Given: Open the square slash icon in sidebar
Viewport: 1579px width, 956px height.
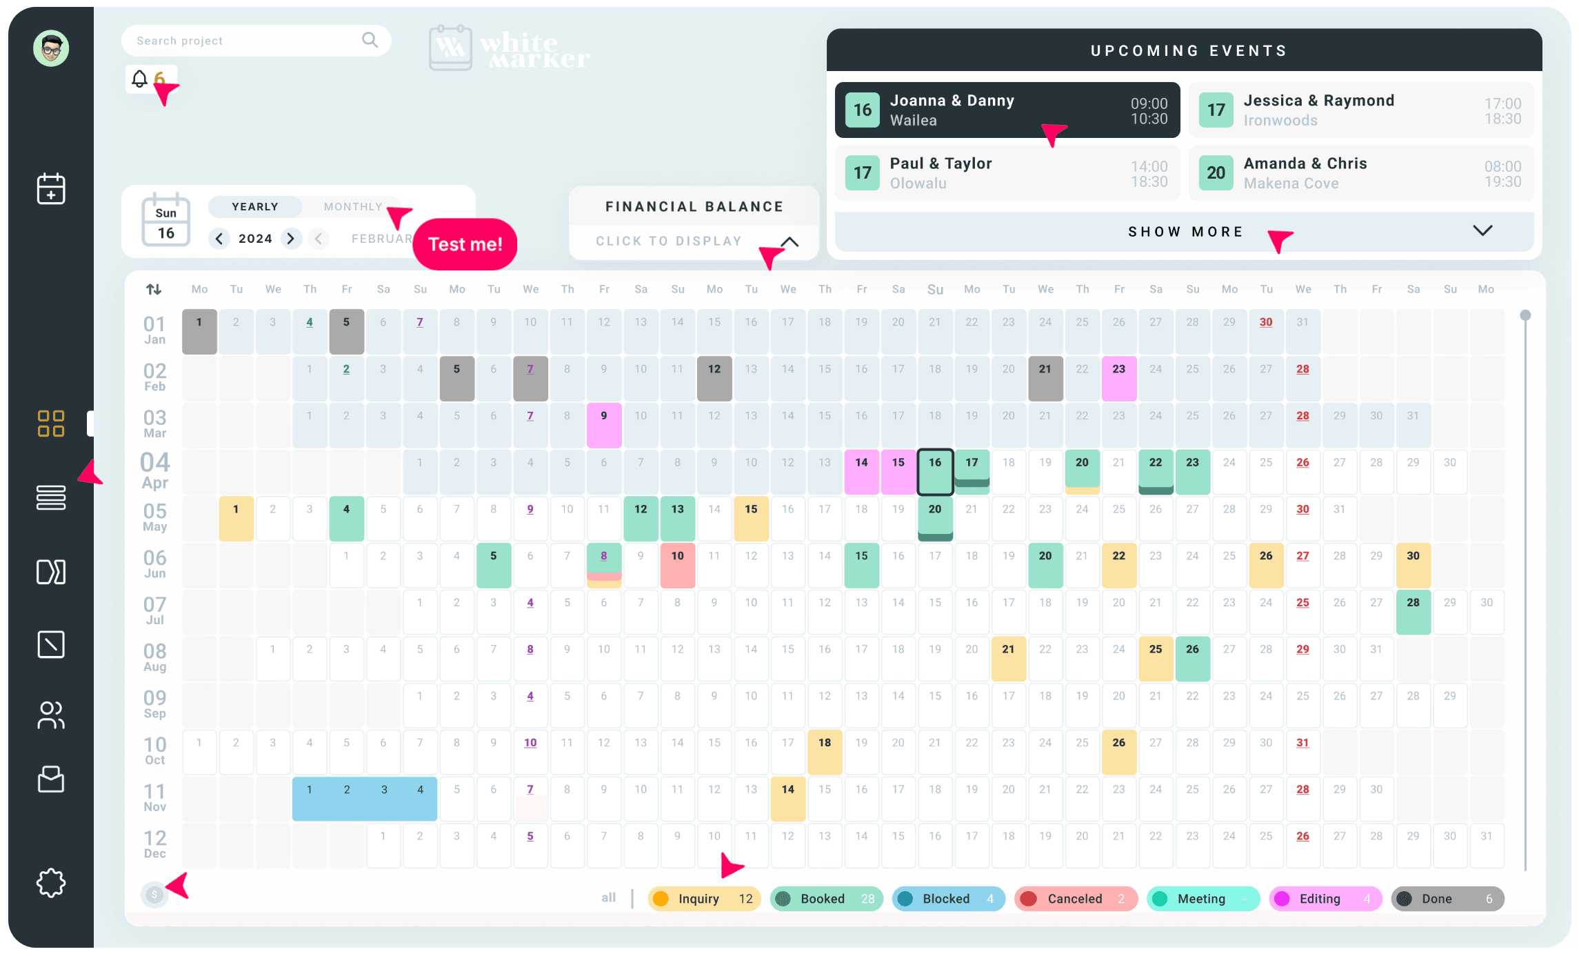Looking at the screenshot, I should tap(51, 645).
